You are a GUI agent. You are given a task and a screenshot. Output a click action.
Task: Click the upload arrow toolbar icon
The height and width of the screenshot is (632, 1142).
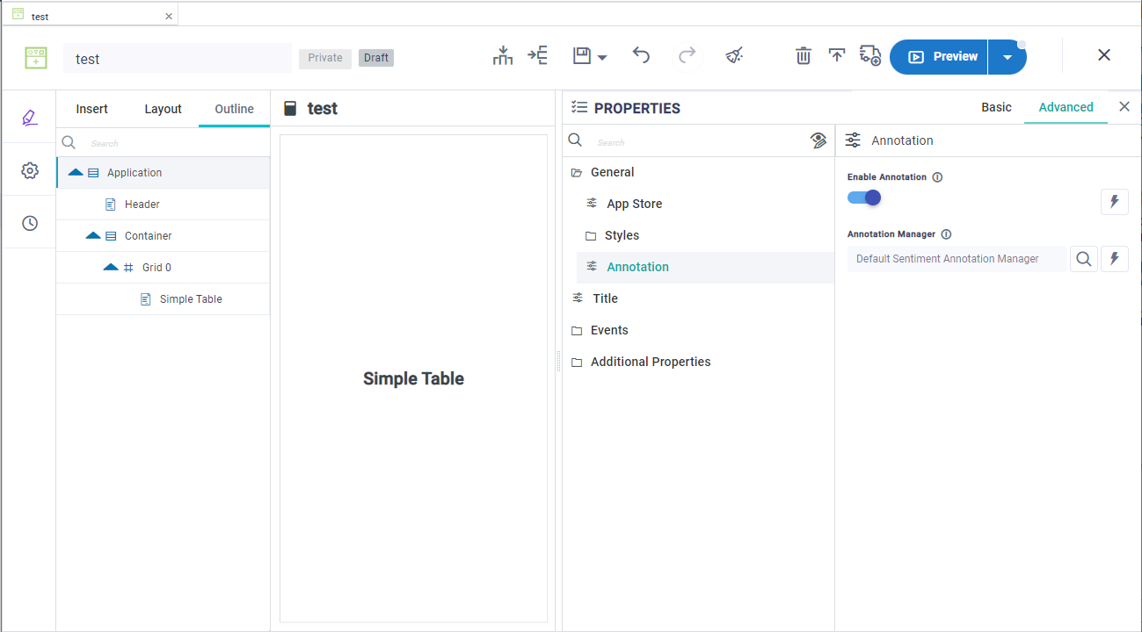[837, 56]
